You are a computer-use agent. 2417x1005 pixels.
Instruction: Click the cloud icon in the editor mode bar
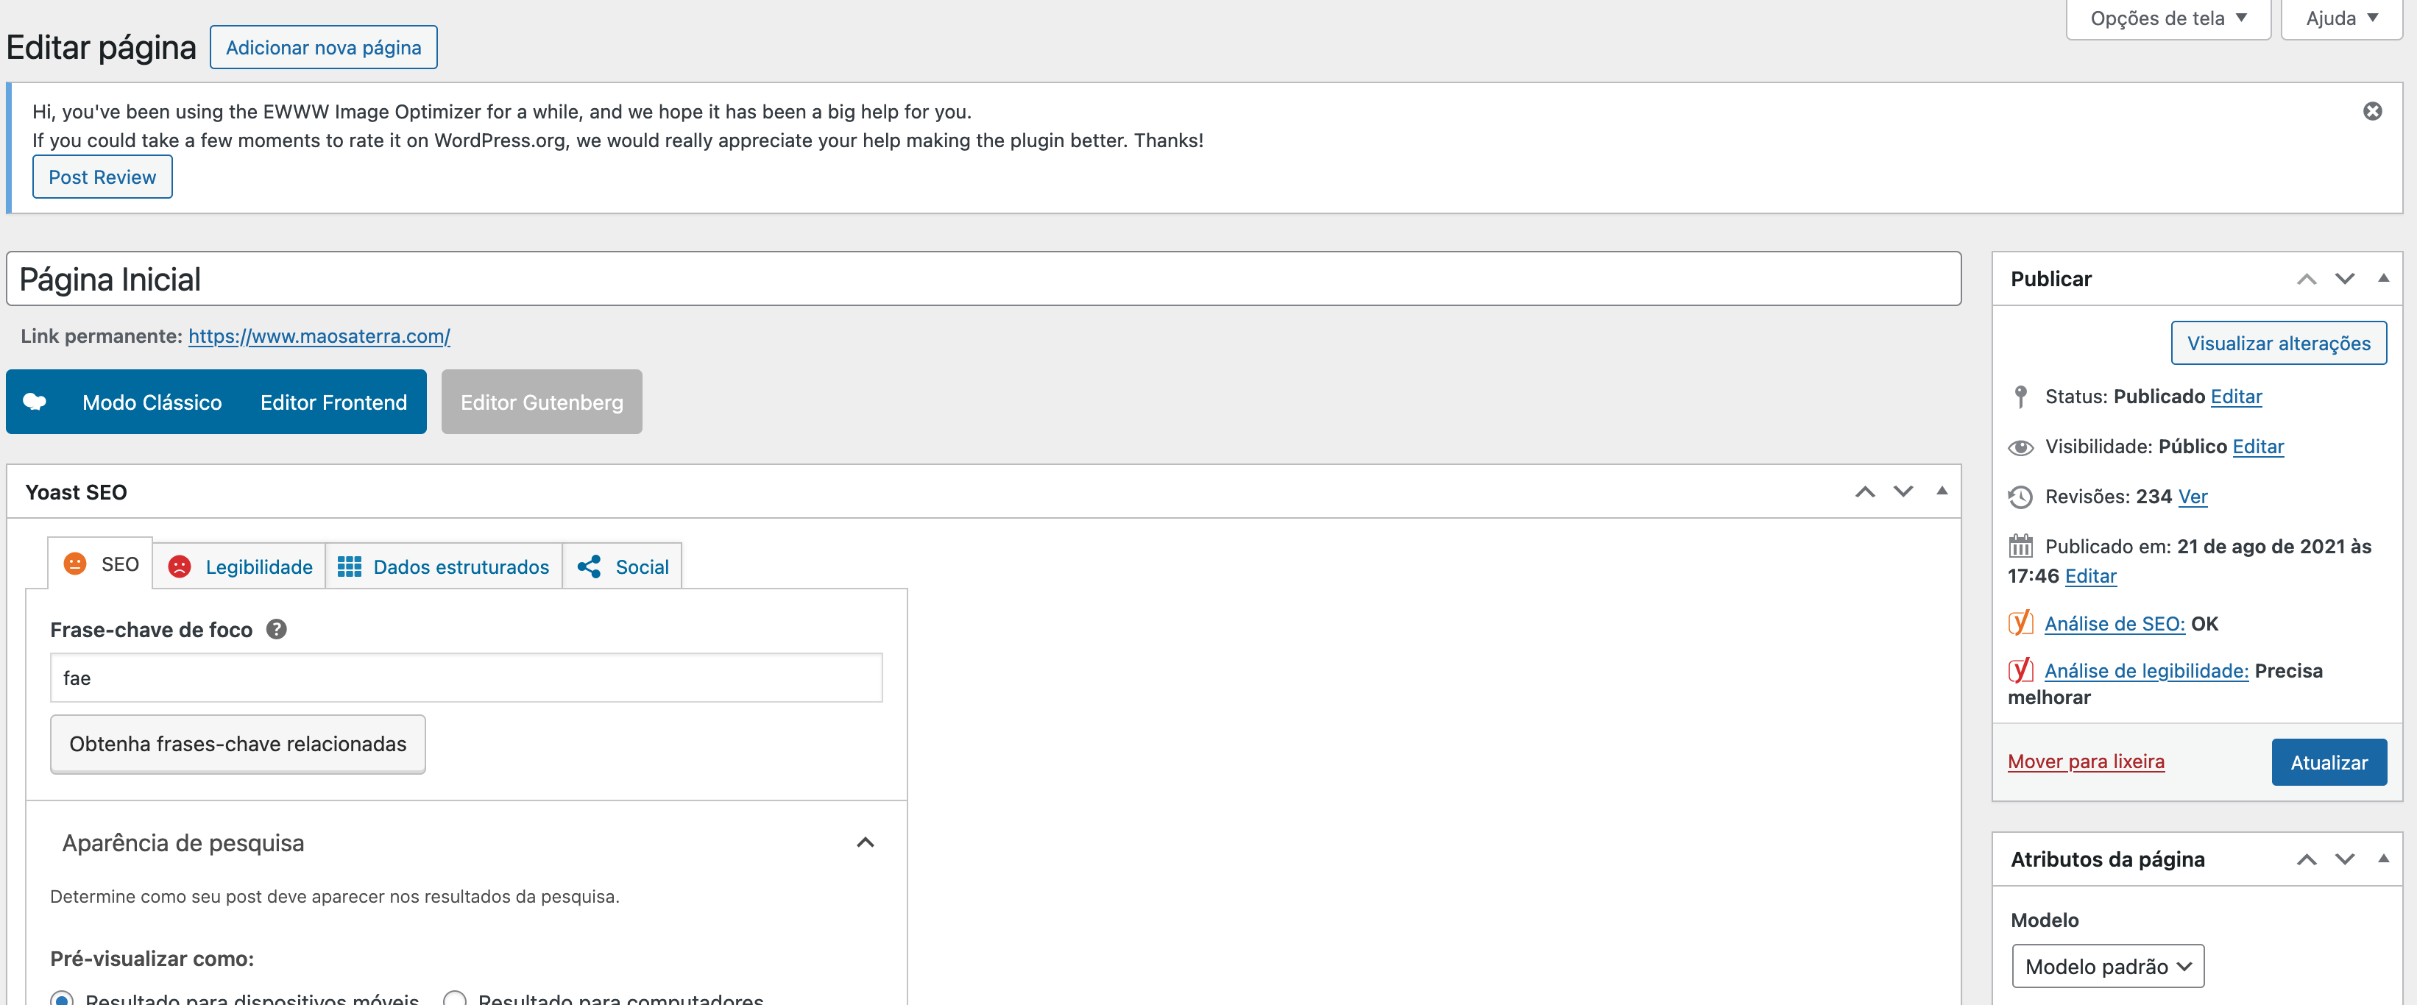[x=35, y=401]
